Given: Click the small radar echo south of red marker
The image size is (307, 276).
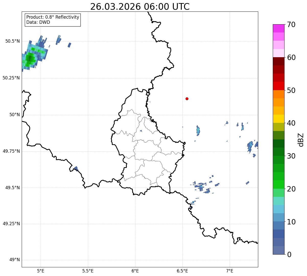Looking at the screenshot, I should (198, 130).
